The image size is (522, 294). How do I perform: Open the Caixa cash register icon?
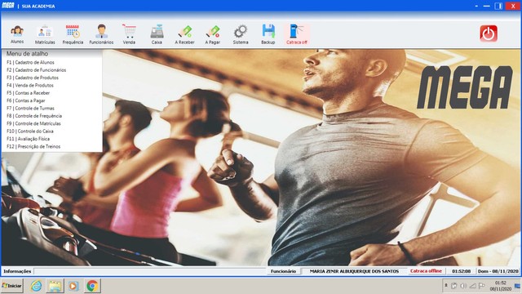tap(157, 34)
